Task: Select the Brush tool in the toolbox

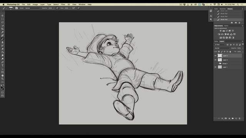Action: 2,39
